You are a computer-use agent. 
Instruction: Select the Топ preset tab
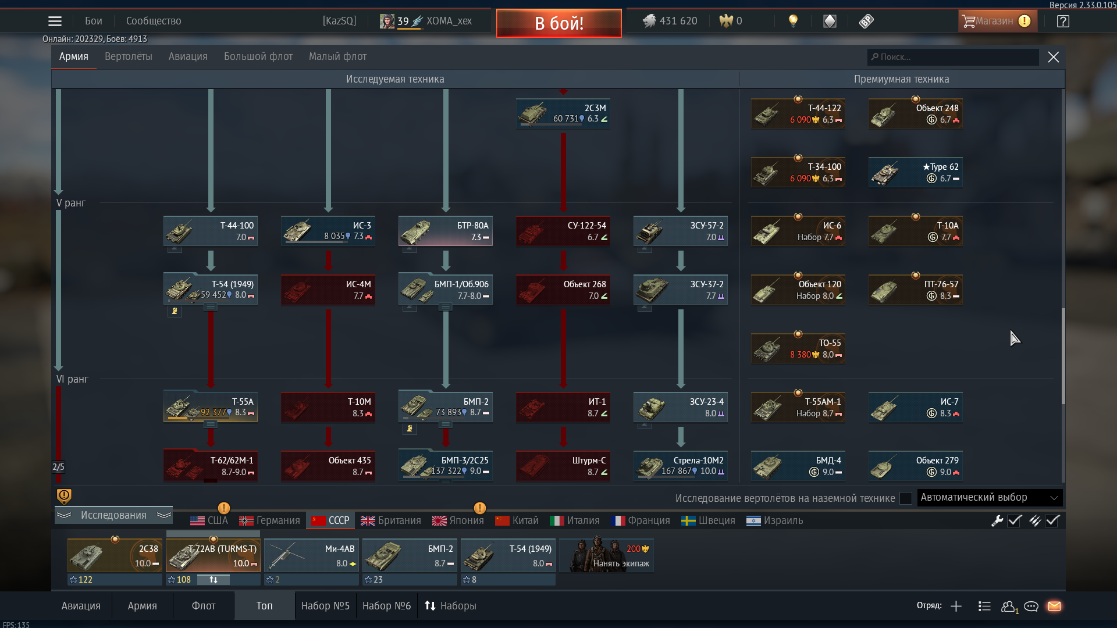(264, 606)
